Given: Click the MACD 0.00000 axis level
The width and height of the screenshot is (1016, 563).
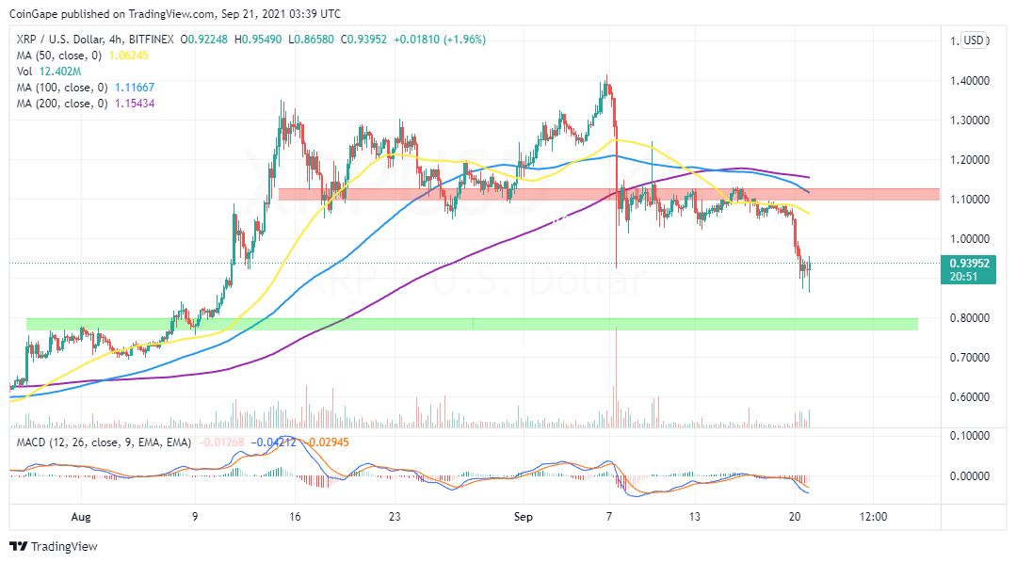Looking at the screenshot, I should [969, 476].
